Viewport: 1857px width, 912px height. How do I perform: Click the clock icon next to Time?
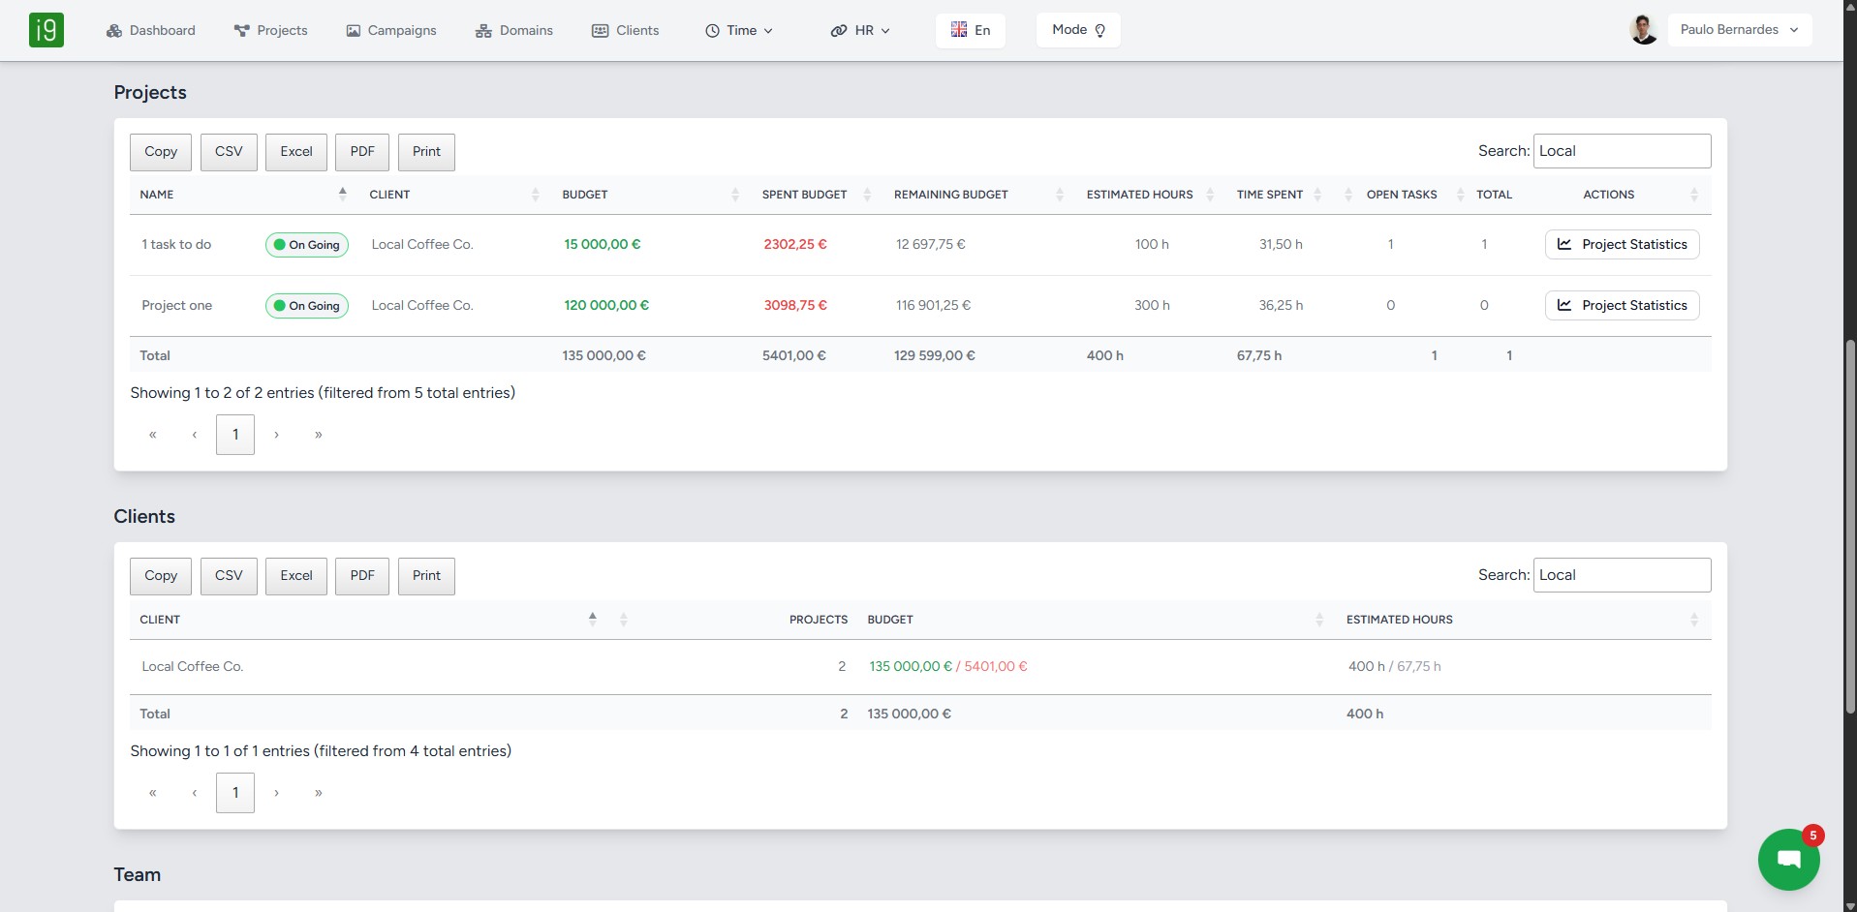713,30
